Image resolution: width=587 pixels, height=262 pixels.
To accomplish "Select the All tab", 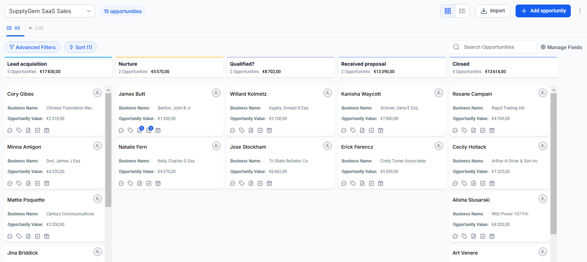I will coord(14,28).
